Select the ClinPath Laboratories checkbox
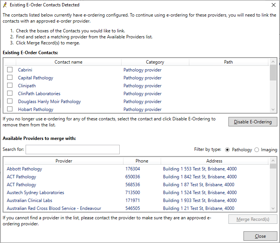 coord(10,93)
